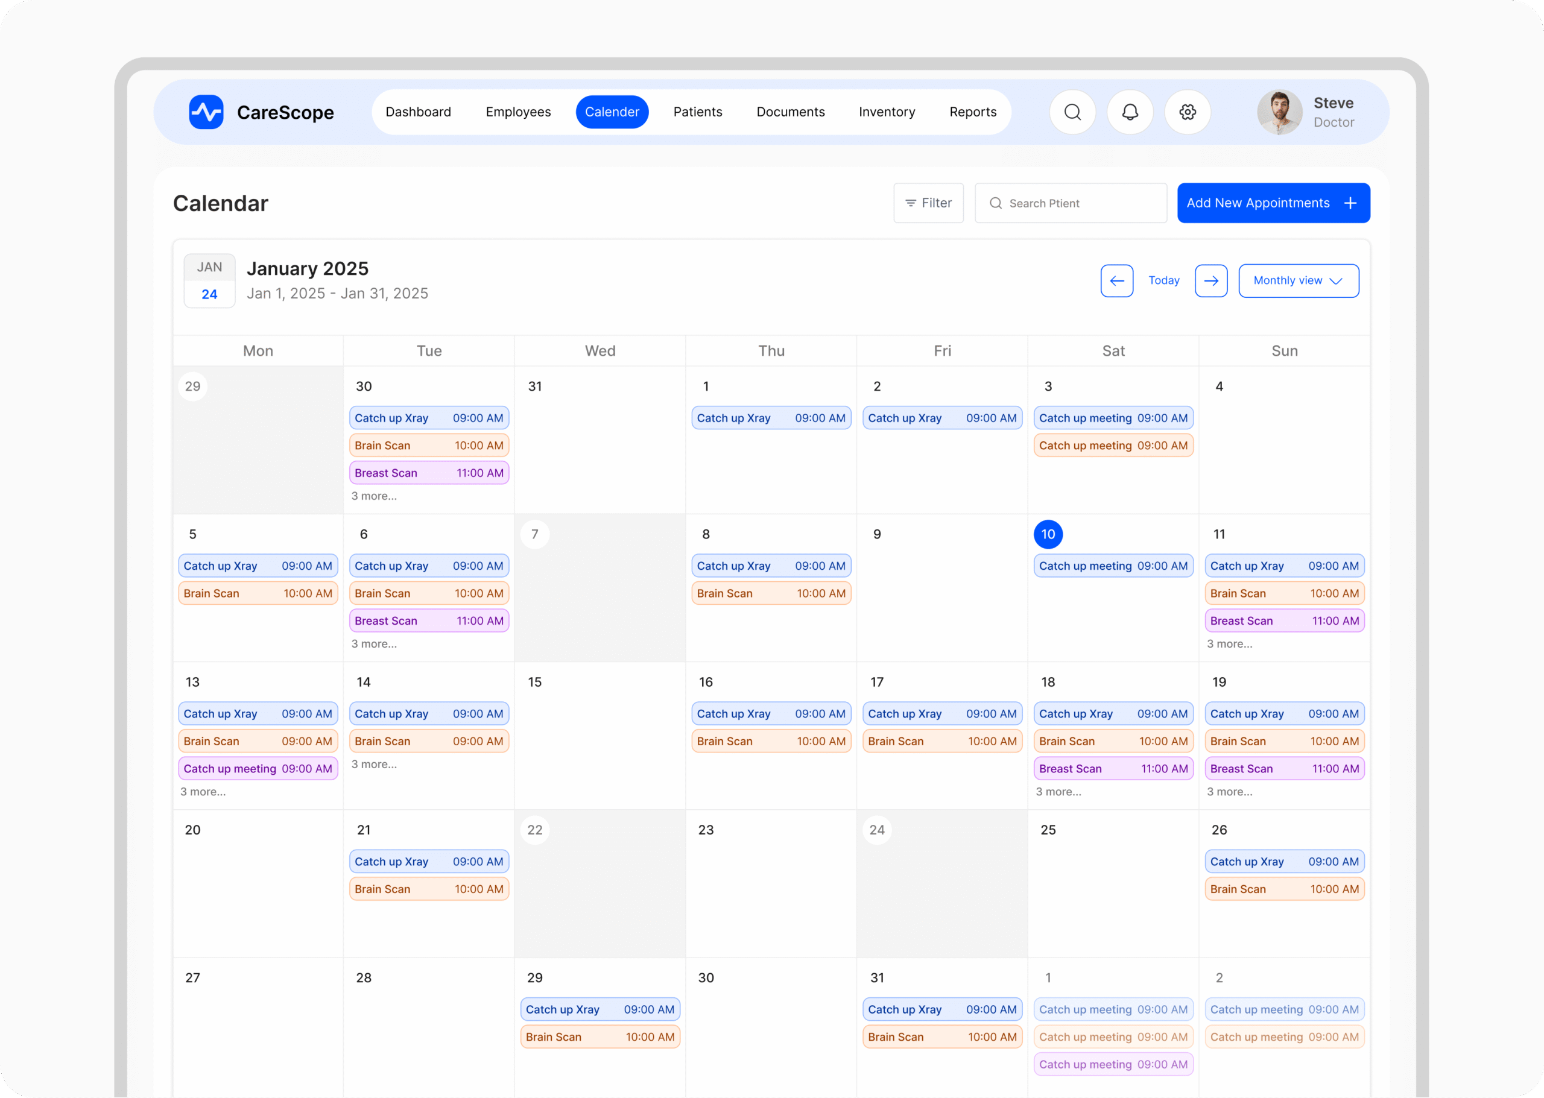Screen dimensions: 1544x1098
Task: Open Catch up Xray event on January 16
Action: (771, 713)
